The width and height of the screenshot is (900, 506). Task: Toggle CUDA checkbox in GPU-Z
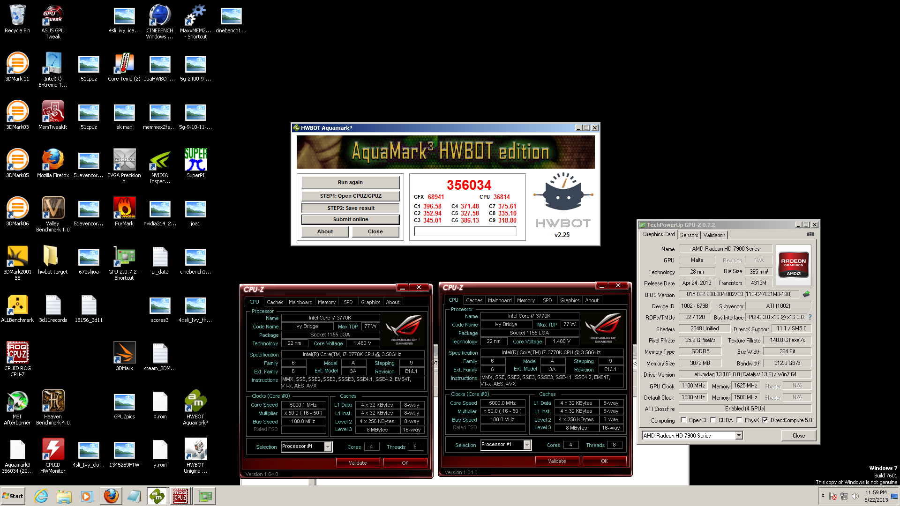[713, 420]
